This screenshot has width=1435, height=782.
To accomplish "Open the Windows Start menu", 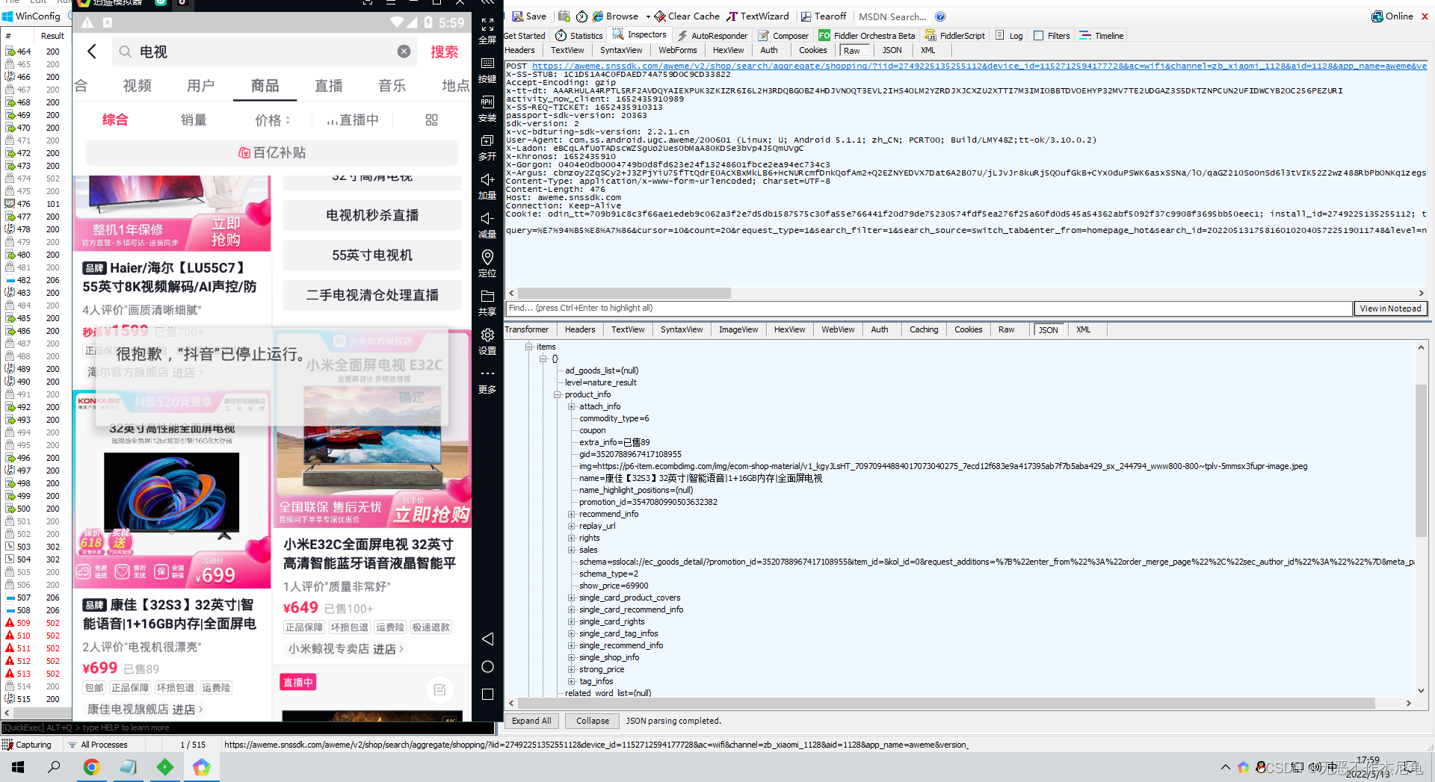I will pos(18,767).
